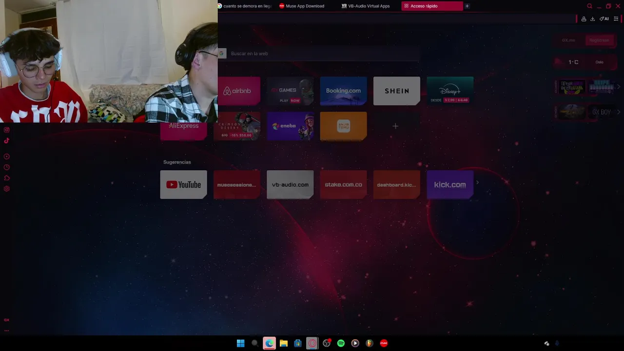Open a new tab with plus button
Viewport: 624px width, 351px height.
(x=467, y=6)
